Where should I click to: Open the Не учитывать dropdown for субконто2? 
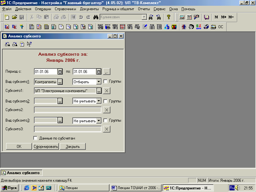pos(99,101)
